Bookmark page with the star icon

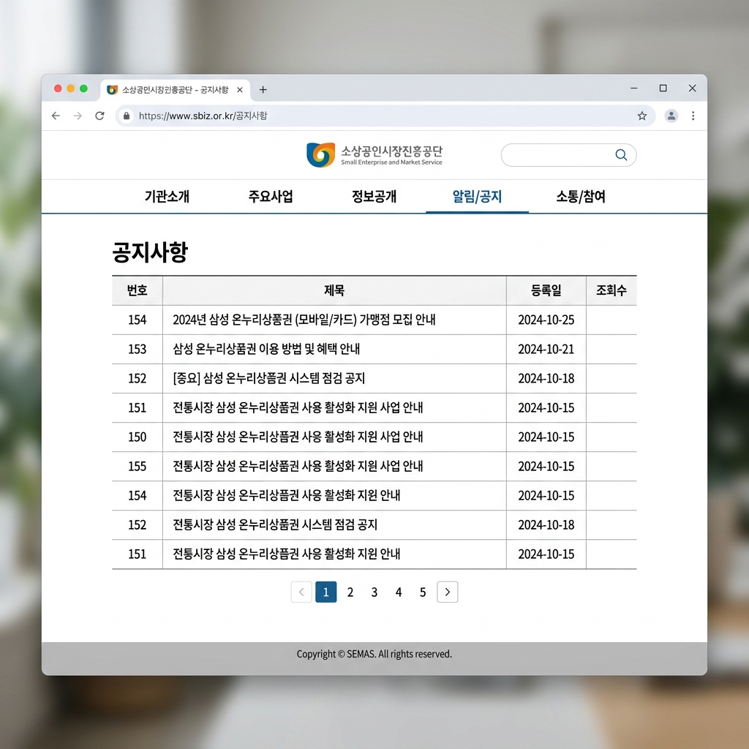click(x=642, y=116)
